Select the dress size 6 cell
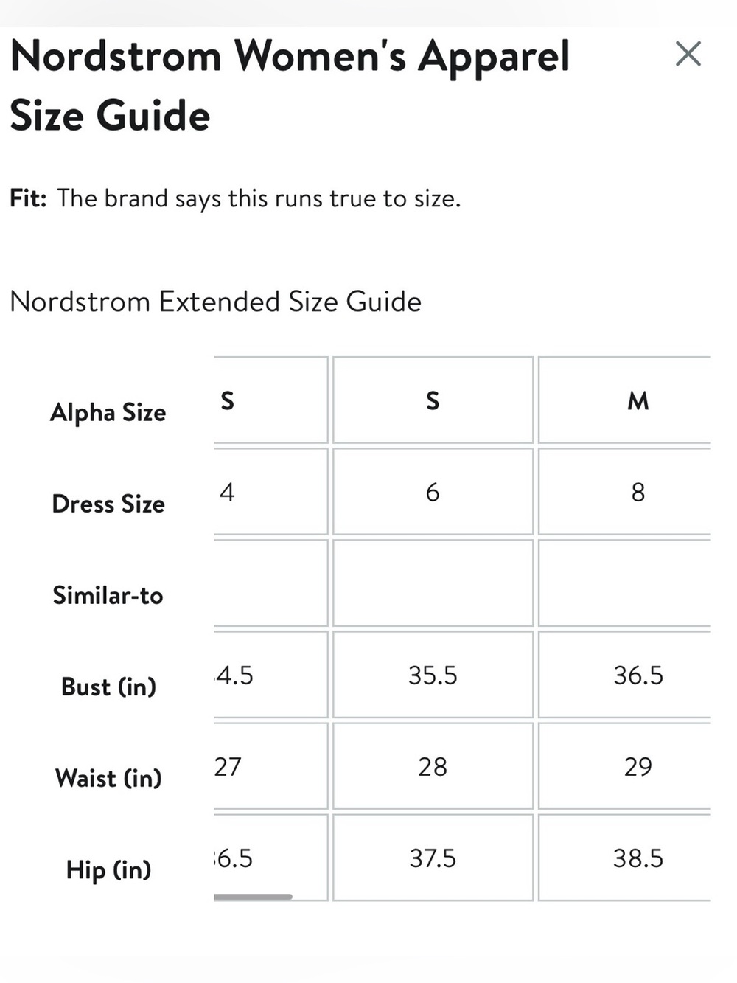This screenshot has height=983, width=737. point(433,492)
